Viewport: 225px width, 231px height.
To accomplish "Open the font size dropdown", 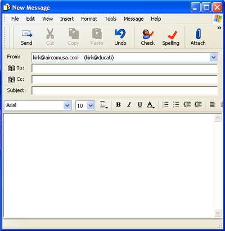I will [91, 105].
